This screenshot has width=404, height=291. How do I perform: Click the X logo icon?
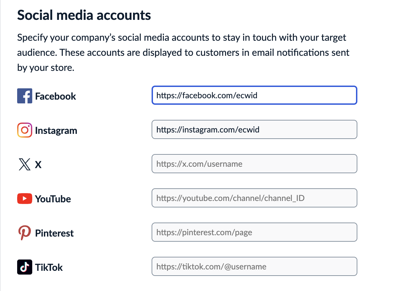pyautogui.click(x=24, y=165)
